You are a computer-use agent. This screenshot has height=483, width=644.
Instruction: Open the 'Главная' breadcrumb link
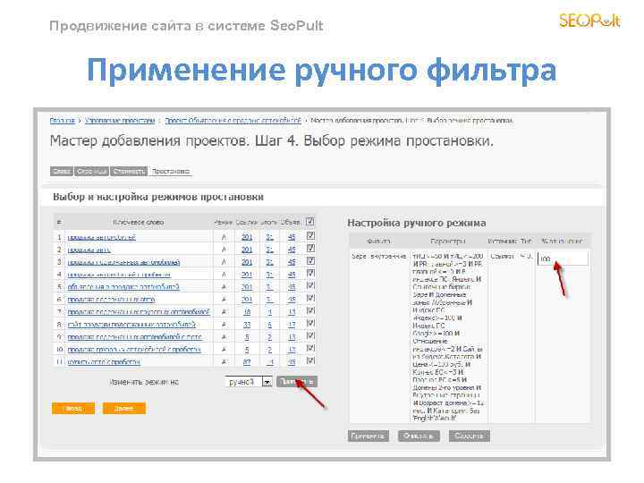point(62,121)
